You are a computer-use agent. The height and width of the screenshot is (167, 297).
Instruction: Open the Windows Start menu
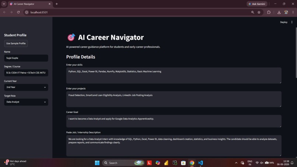coord(97,163)
